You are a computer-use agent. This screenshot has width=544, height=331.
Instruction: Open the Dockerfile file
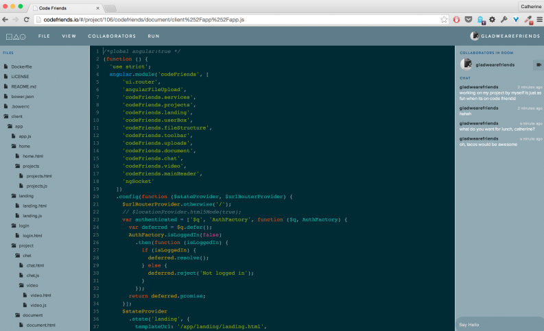[21, 66]
